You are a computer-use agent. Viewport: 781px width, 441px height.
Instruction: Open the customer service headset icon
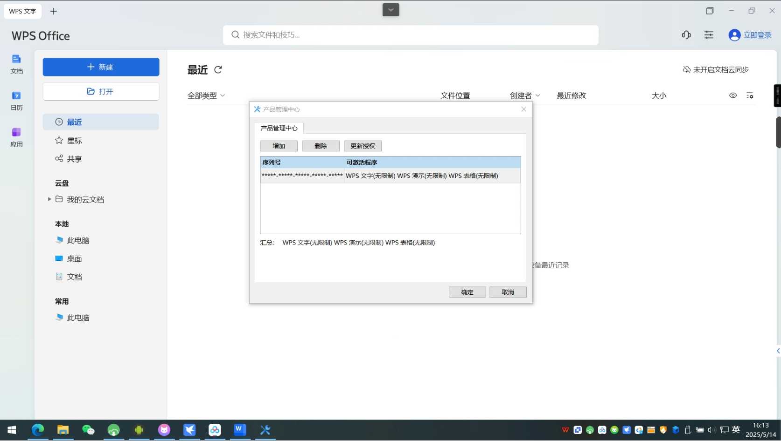tap(686, 35)
